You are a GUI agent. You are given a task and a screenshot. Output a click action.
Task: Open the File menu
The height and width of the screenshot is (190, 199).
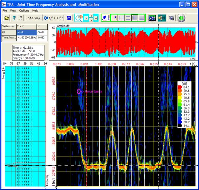(x=5, y=11)
